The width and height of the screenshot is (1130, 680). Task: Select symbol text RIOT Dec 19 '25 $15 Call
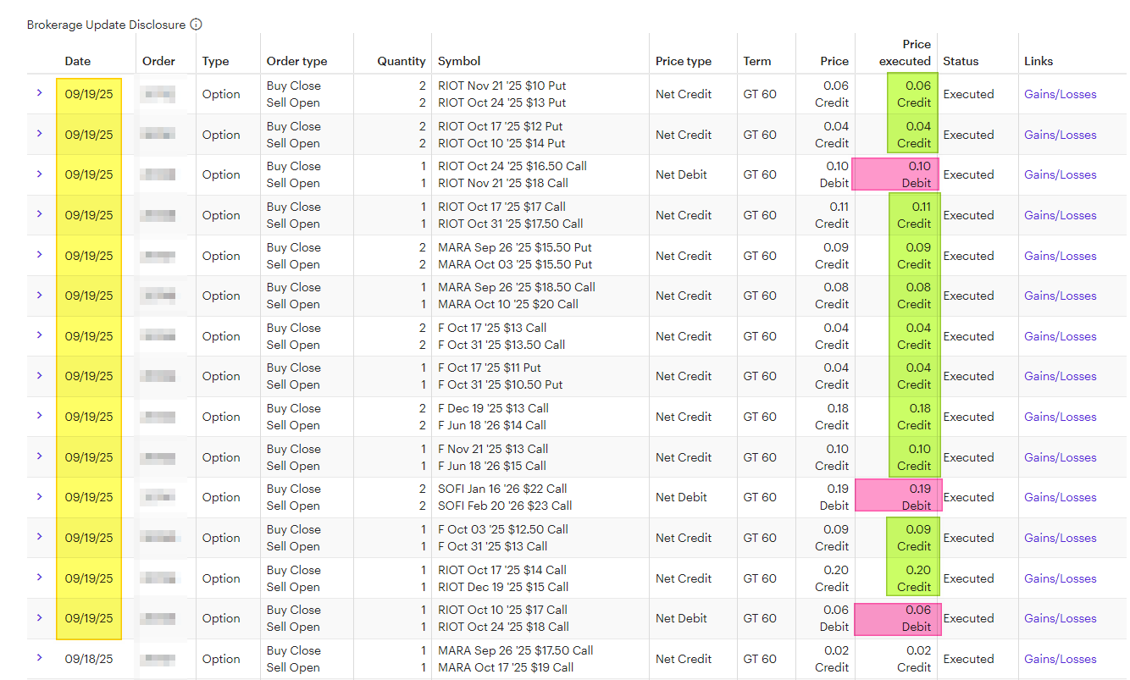point(503,587)
